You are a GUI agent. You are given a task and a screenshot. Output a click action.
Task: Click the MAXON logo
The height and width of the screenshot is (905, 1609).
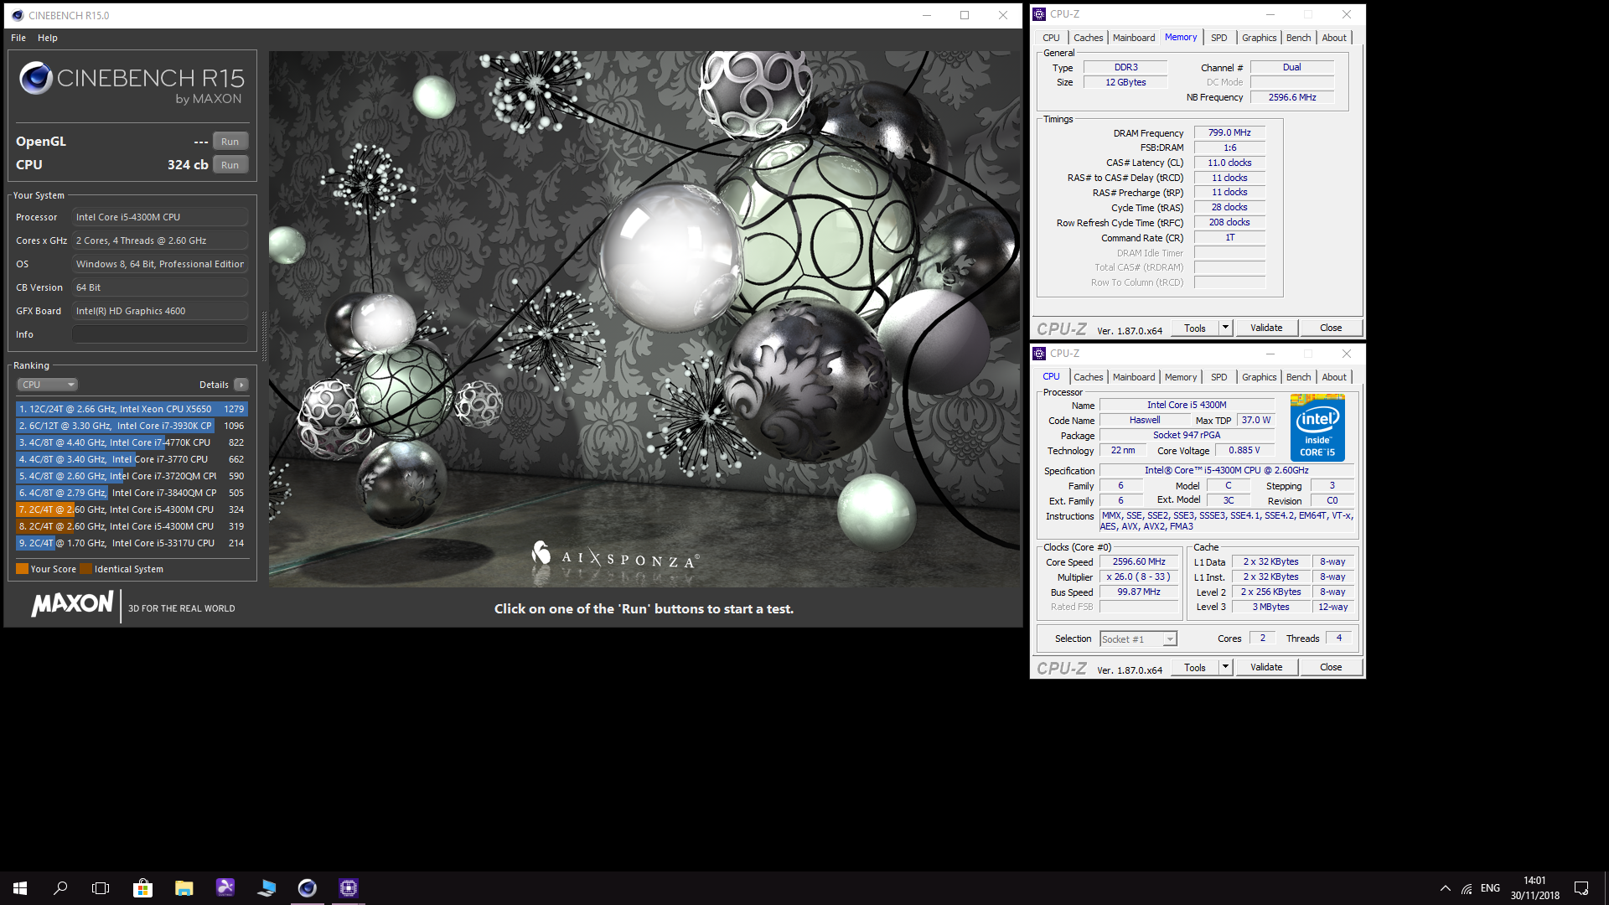(72, 603)
